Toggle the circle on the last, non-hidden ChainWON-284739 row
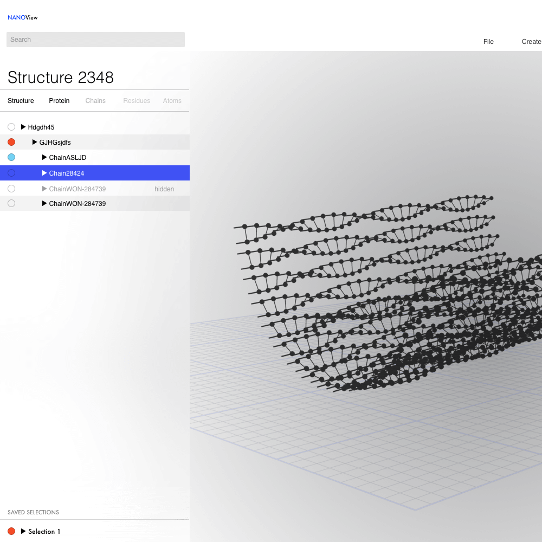 pos(11,203)
